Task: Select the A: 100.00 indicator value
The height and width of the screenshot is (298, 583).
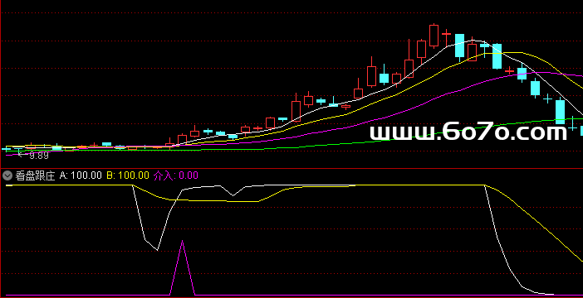Action: (x=81, y=175)
